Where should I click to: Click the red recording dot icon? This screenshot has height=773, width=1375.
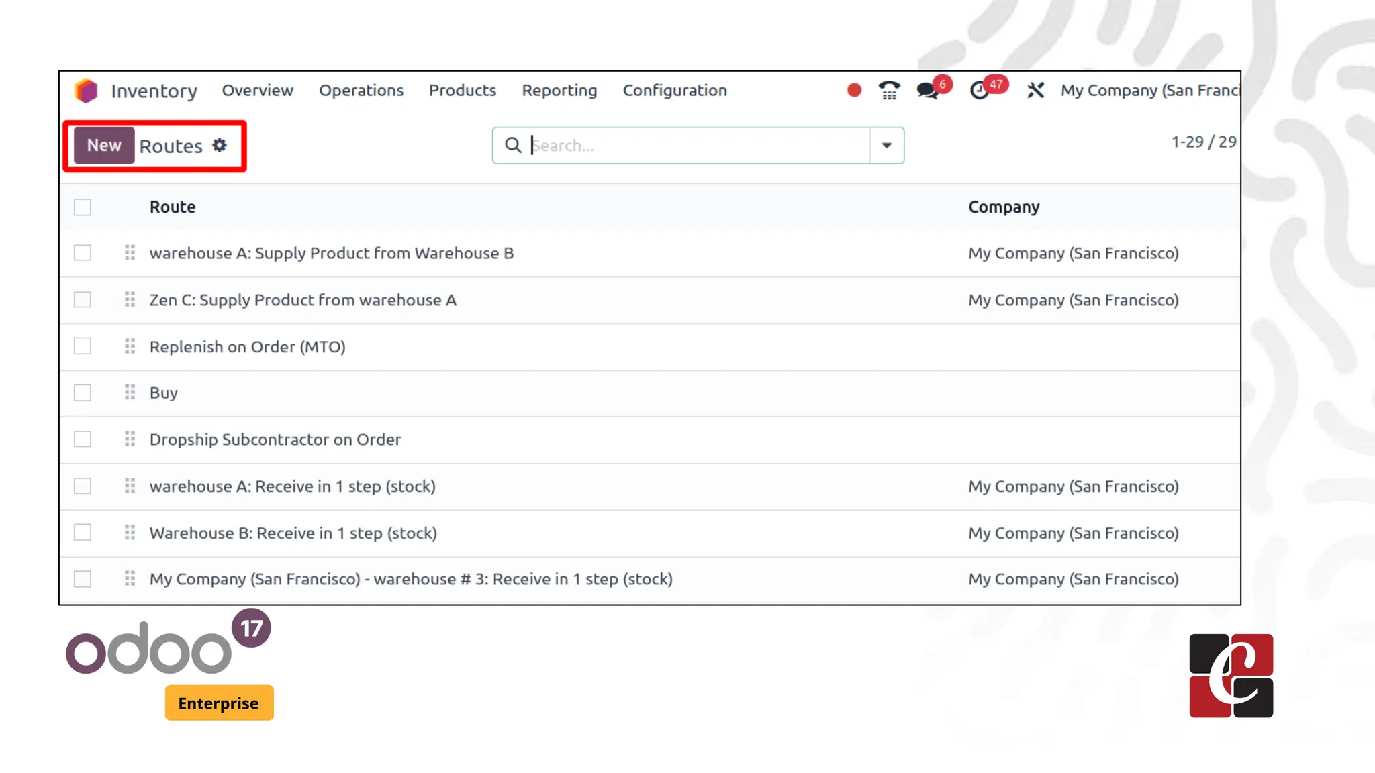coord(854,90)
